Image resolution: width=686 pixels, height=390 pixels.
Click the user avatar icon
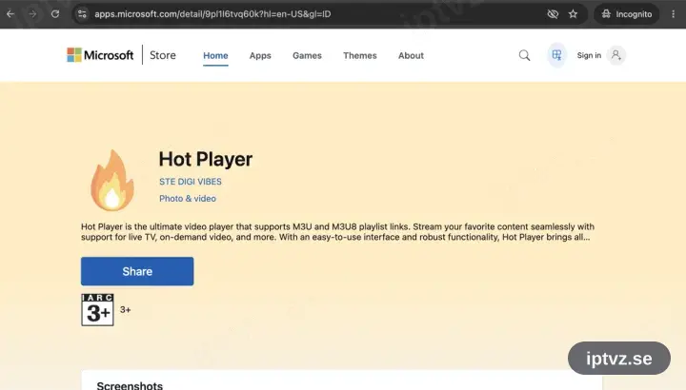point(616,55)
